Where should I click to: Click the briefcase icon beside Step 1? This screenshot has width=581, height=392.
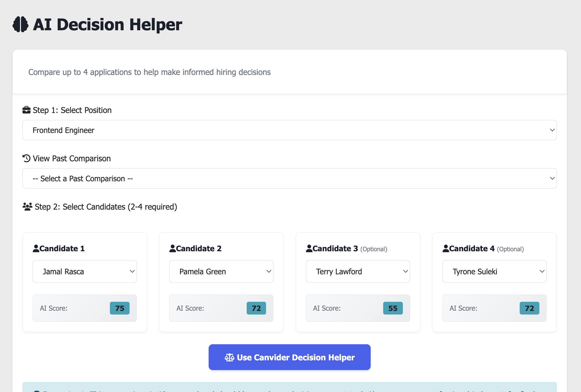click(27, 110)
